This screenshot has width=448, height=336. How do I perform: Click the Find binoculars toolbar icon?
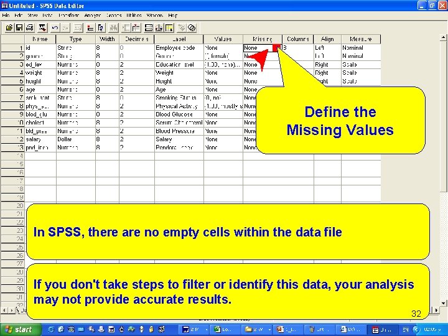[x=114, y=28]
